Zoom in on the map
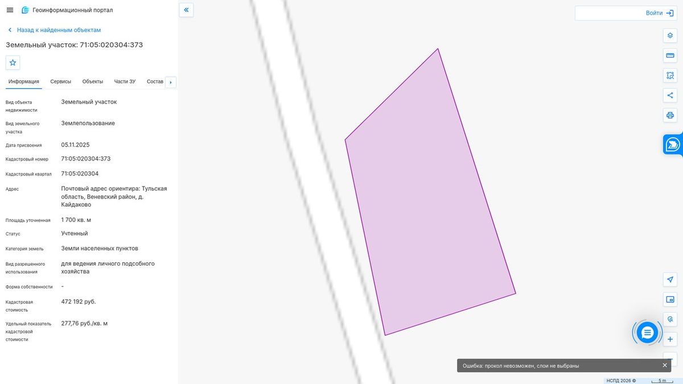The image size is (683, 384). click(670, 339)
